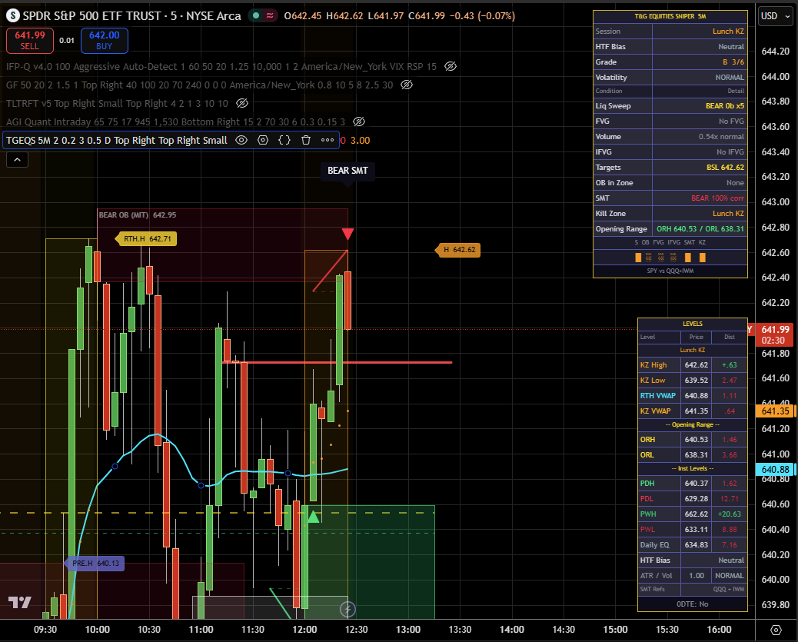798x642 pixels.
Task: Click the 0.01 spread value
Action: tap(67, 40)
